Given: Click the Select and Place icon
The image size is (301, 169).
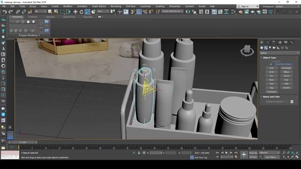Looking at the screenshot, I should coord(94,12).
